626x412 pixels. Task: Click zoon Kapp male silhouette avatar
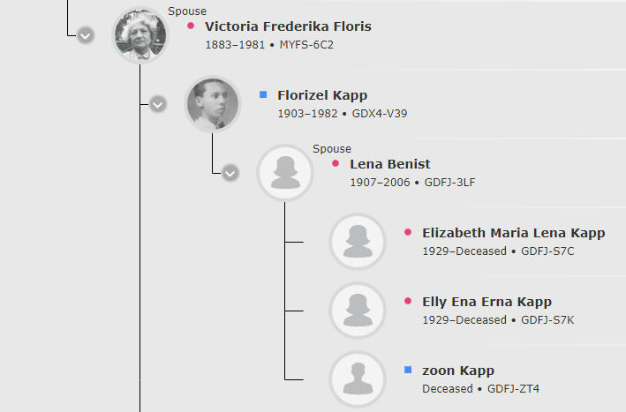358,379
